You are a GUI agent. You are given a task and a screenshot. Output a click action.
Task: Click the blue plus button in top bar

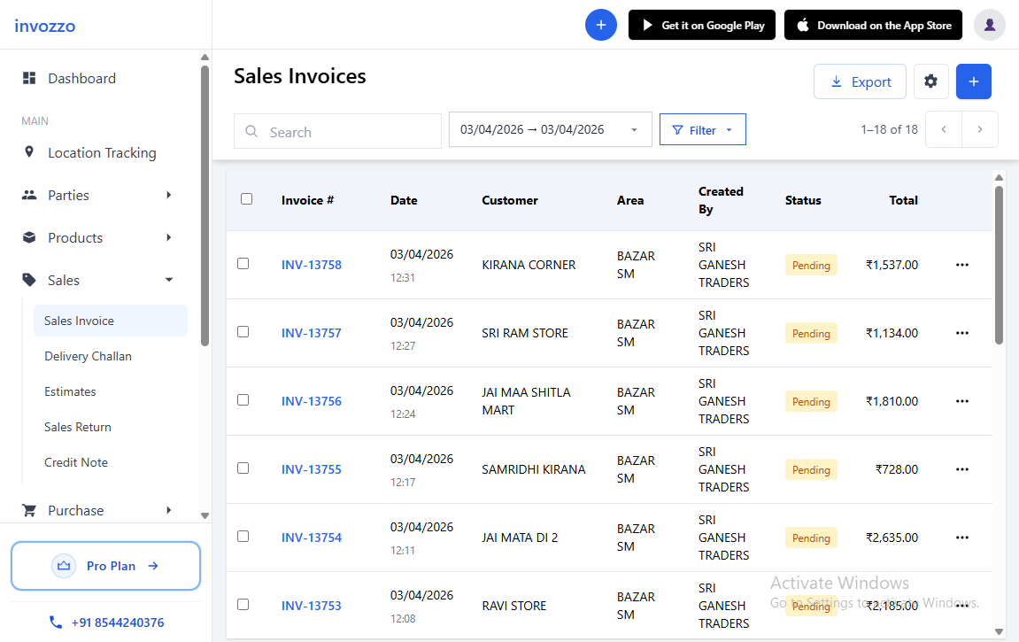[601, 25]
